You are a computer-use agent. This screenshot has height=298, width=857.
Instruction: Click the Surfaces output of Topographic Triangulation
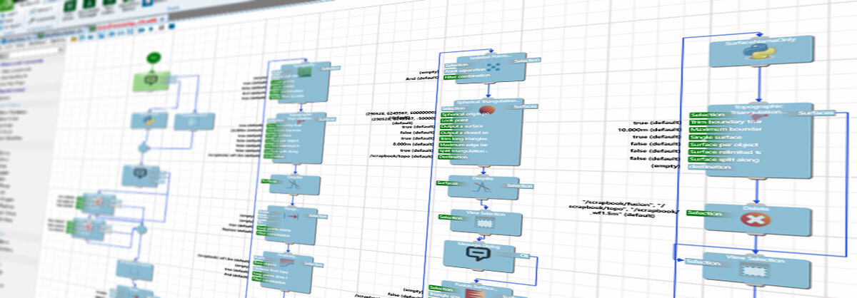[x=816, y=114]
